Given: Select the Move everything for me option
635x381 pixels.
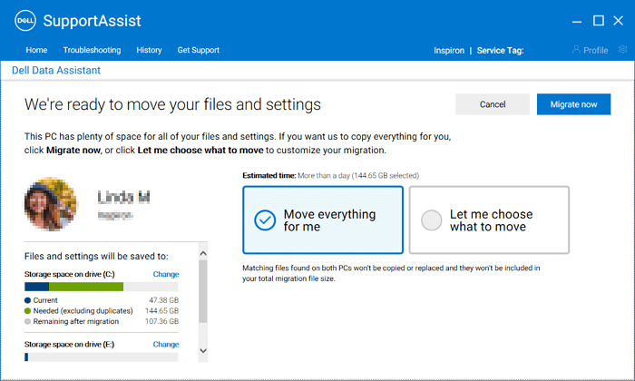Looking at the screenshot, I should 323,220.
